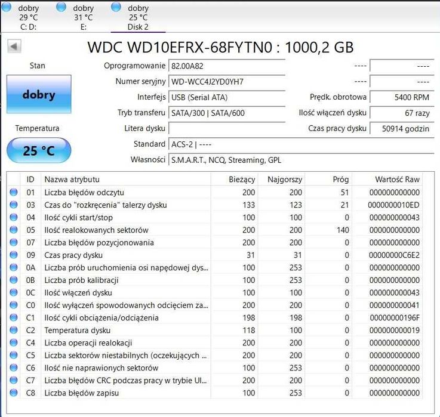Click the serial number field WD-WCC4J2YD0YH7
Screen dimensions: 440x417
click(227, 82)
